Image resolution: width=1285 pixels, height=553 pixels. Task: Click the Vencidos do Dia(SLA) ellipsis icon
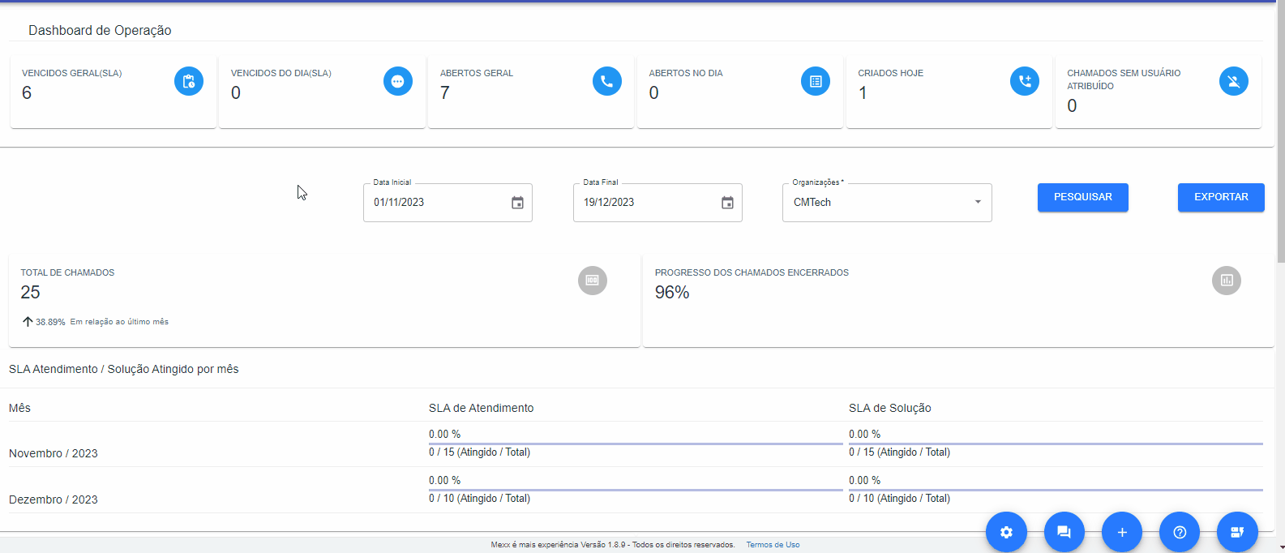tap(398, 81)
